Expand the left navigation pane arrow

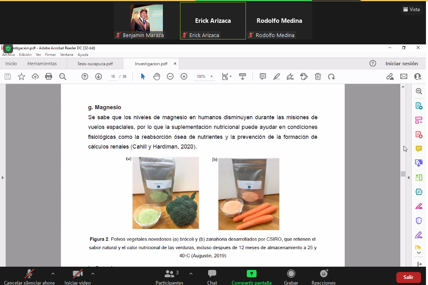(x=3, y=178)
